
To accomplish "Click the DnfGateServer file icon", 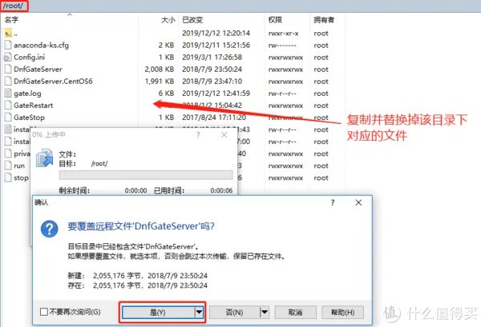I will click(8, 69).
